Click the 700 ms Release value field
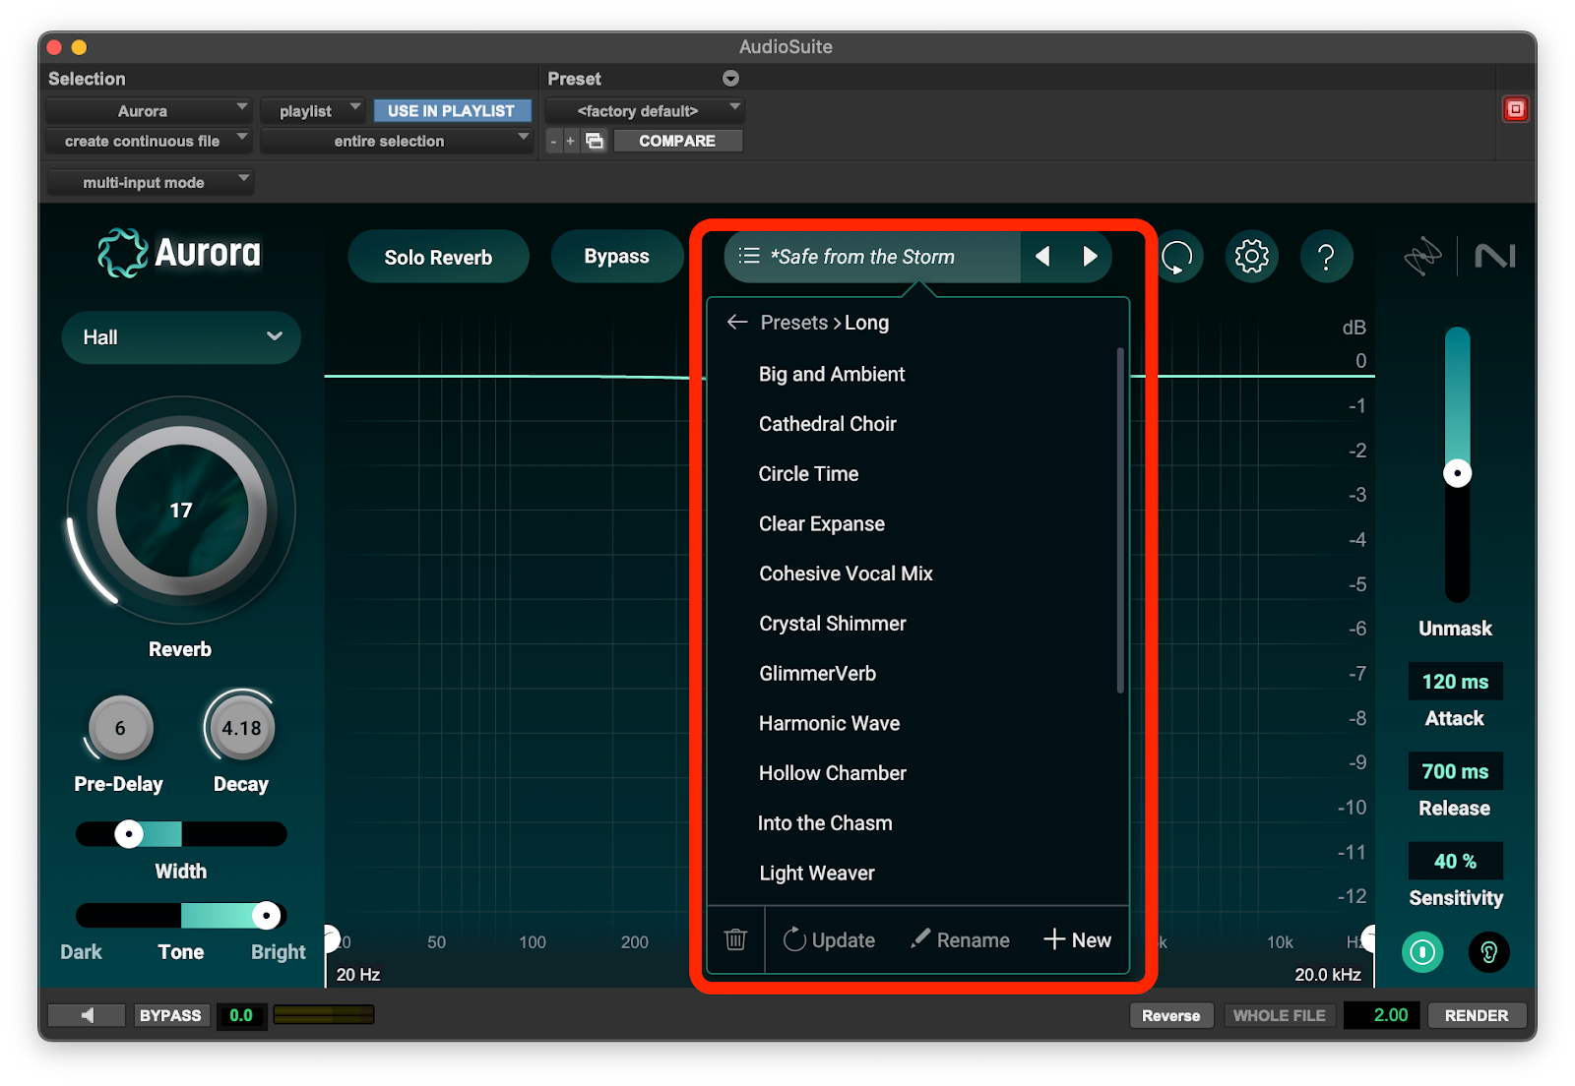The image size is (1575, 1086). click(1455, 771)
